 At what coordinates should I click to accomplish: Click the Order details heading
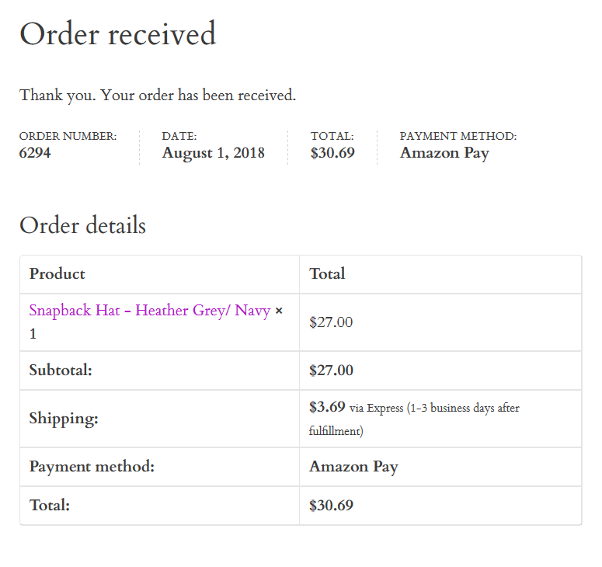click(x=82, y=225)
